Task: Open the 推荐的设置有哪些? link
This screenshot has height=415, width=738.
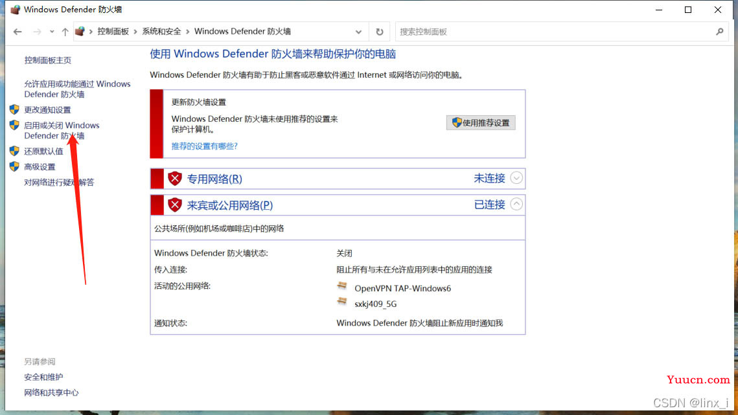Action: 204,146
